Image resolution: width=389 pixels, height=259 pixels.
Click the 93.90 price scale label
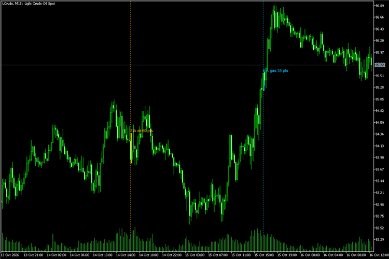pyautogui.click(x=380, y=157)
